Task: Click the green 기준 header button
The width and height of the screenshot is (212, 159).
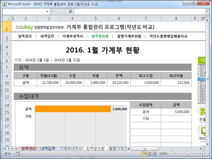Action: pyautogui.click(x=202, y=60)
